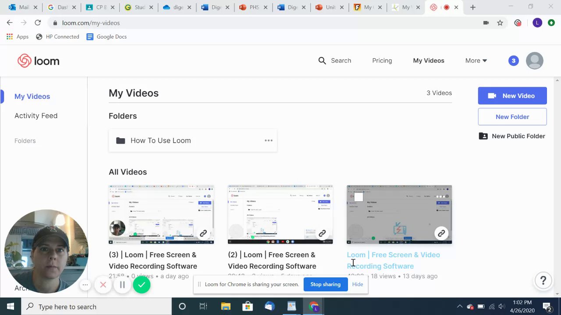Click the taskbar clock showing 1:02 PM
Screen dimensions: 561x315
coord(522,306)
